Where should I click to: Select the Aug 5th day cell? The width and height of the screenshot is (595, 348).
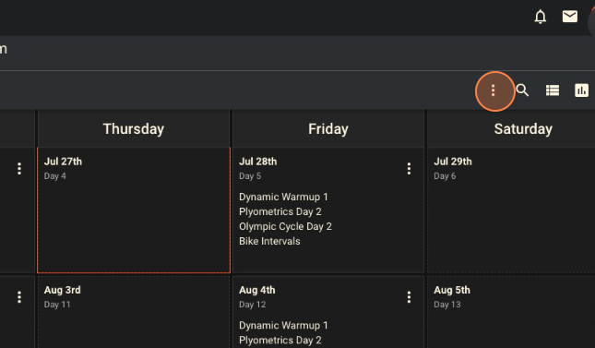(x=511, y=312)
